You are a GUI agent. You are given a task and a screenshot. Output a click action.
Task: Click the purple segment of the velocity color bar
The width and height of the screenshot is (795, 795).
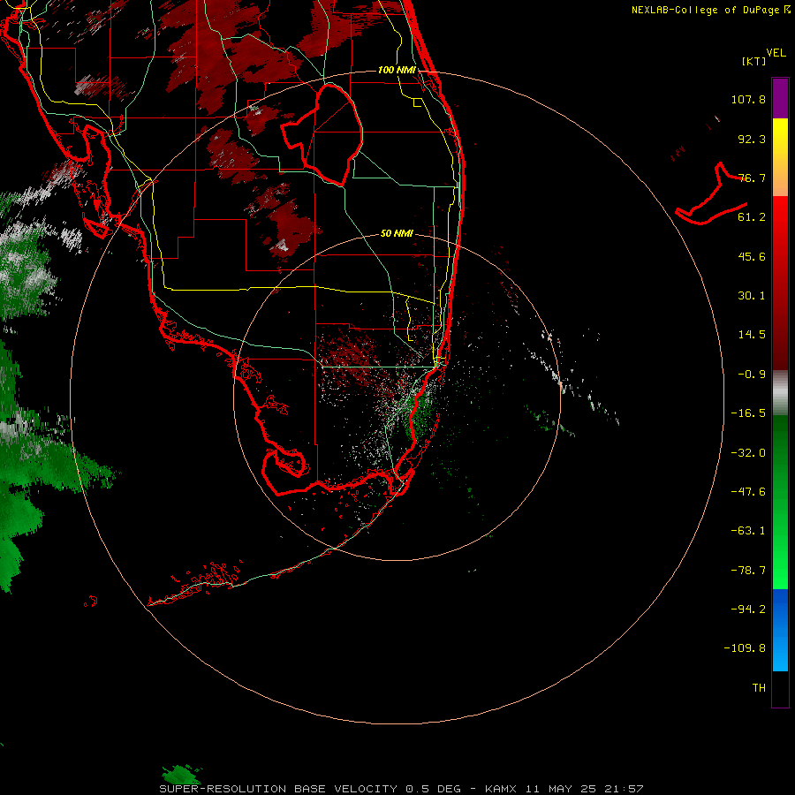click(x=780, y=98)
